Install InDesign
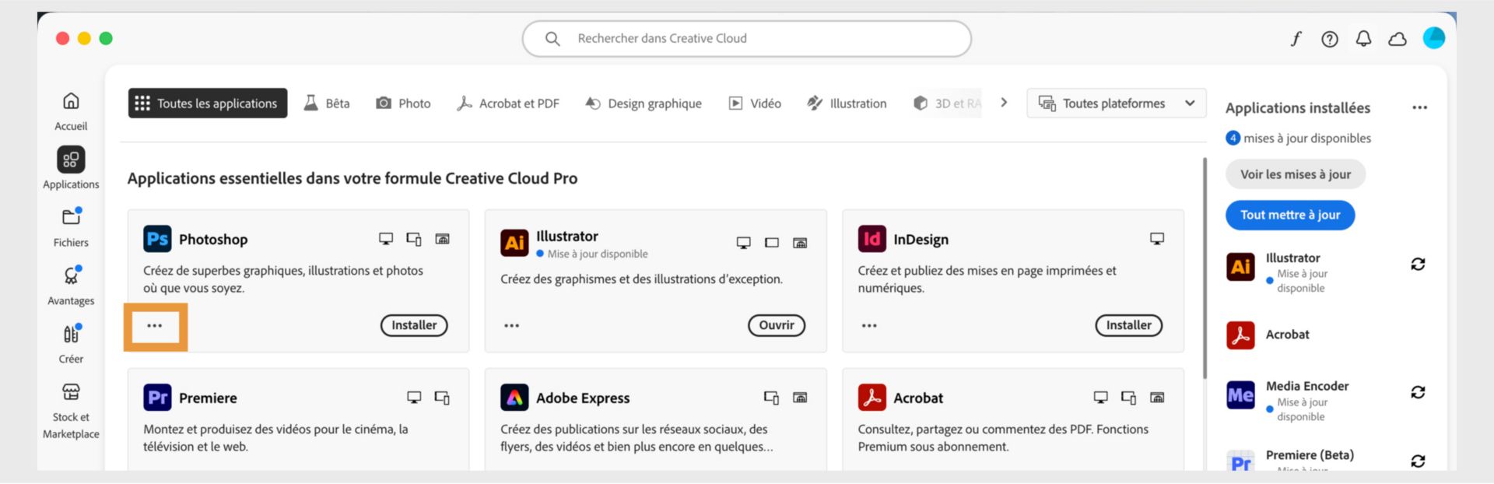Screen dimensions: 1494x484 (1129, 325)
